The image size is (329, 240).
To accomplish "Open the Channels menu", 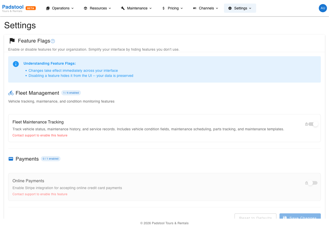I will [206, 8].
